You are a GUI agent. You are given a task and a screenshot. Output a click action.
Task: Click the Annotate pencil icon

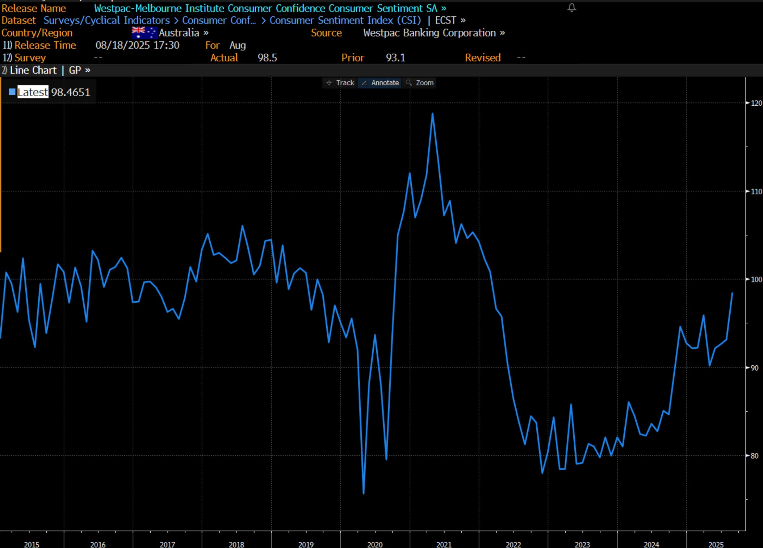(364, 83)
